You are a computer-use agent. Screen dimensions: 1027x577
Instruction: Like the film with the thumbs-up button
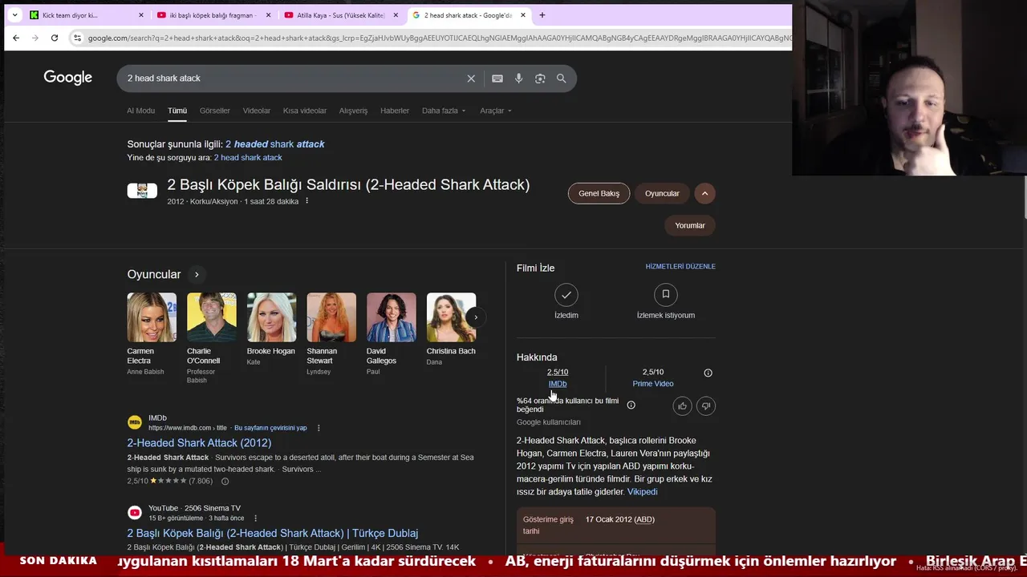pyautogui.click(x=682, y=406)
